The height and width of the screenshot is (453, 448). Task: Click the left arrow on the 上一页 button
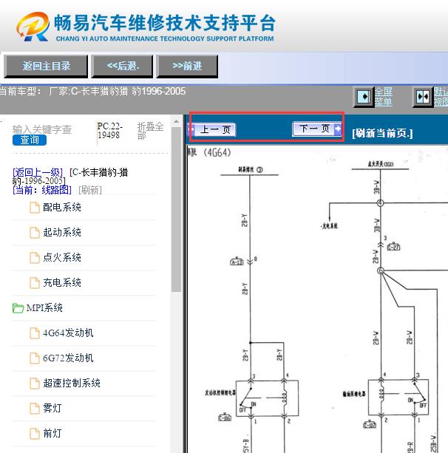tap(191, 129)
